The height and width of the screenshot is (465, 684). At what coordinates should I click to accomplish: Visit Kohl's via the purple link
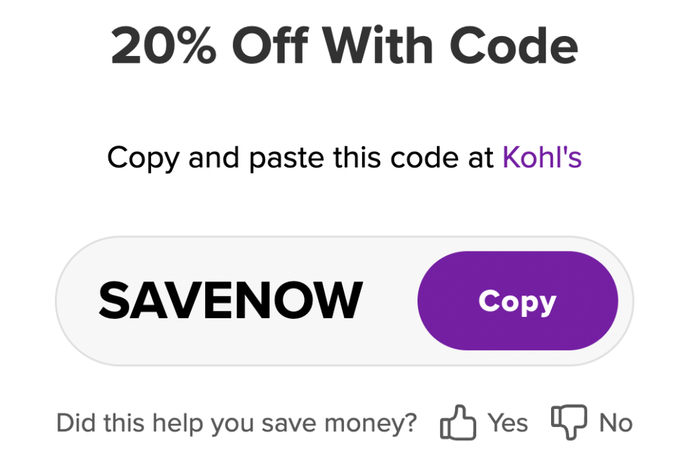click(542, 157)
